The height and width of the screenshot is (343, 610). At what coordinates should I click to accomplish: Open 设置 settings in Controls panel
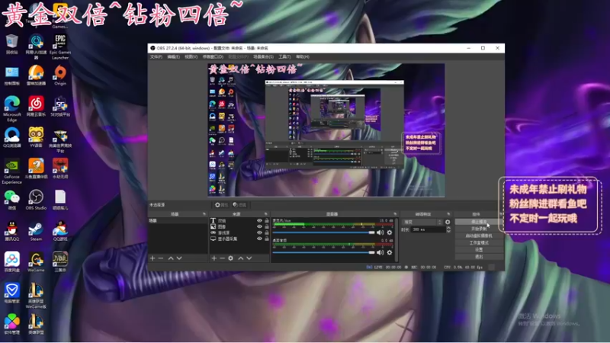(x=479, y=250)
